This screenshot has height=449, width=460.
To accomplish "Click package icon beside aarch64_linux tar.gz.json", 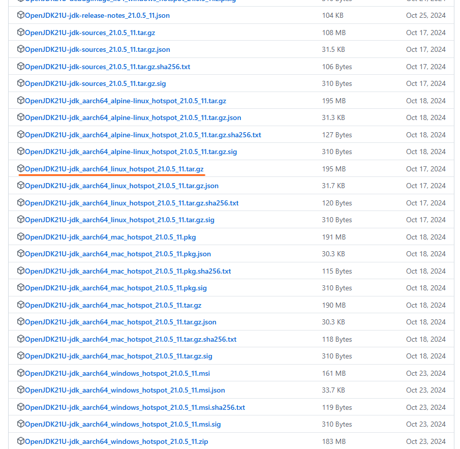I will click(20, 185).
